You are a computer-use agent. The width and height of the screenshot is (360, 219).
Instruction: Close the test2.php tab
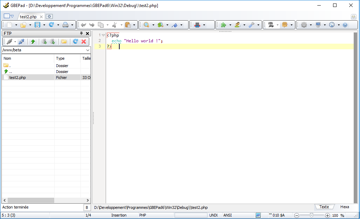point(41,17)
